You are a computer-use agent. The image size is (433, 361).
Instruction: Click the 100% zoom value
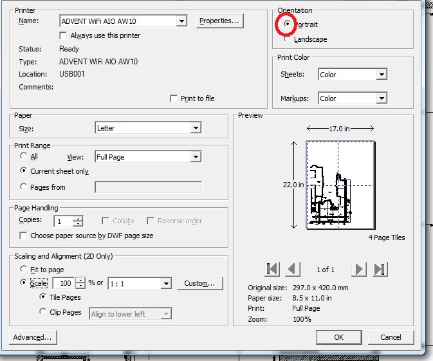pos(302,320)
